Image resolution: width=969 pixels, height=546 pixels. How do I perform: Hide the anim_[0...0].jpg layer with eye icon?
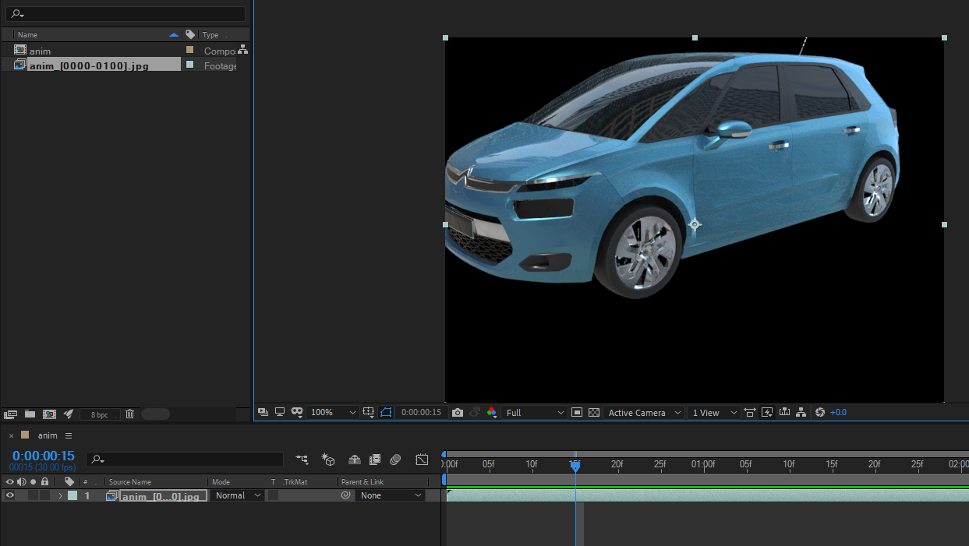point(10,495)
